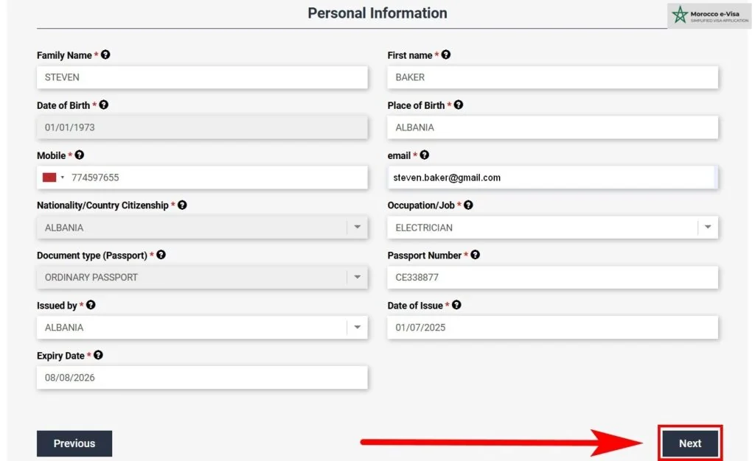Open the mobile country flag selector
The height and width of the screenshot is (461, 755).
coord(53,177)
